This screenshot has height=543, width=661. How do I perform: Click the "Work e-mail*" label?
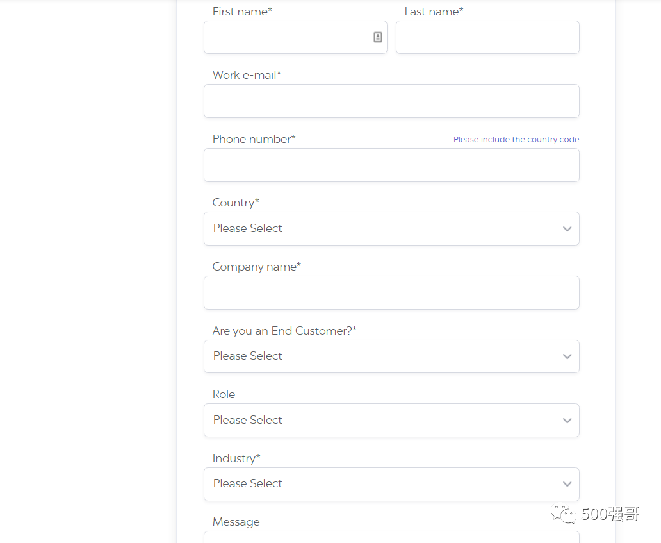pyautogui.click(x=247, y=75)
